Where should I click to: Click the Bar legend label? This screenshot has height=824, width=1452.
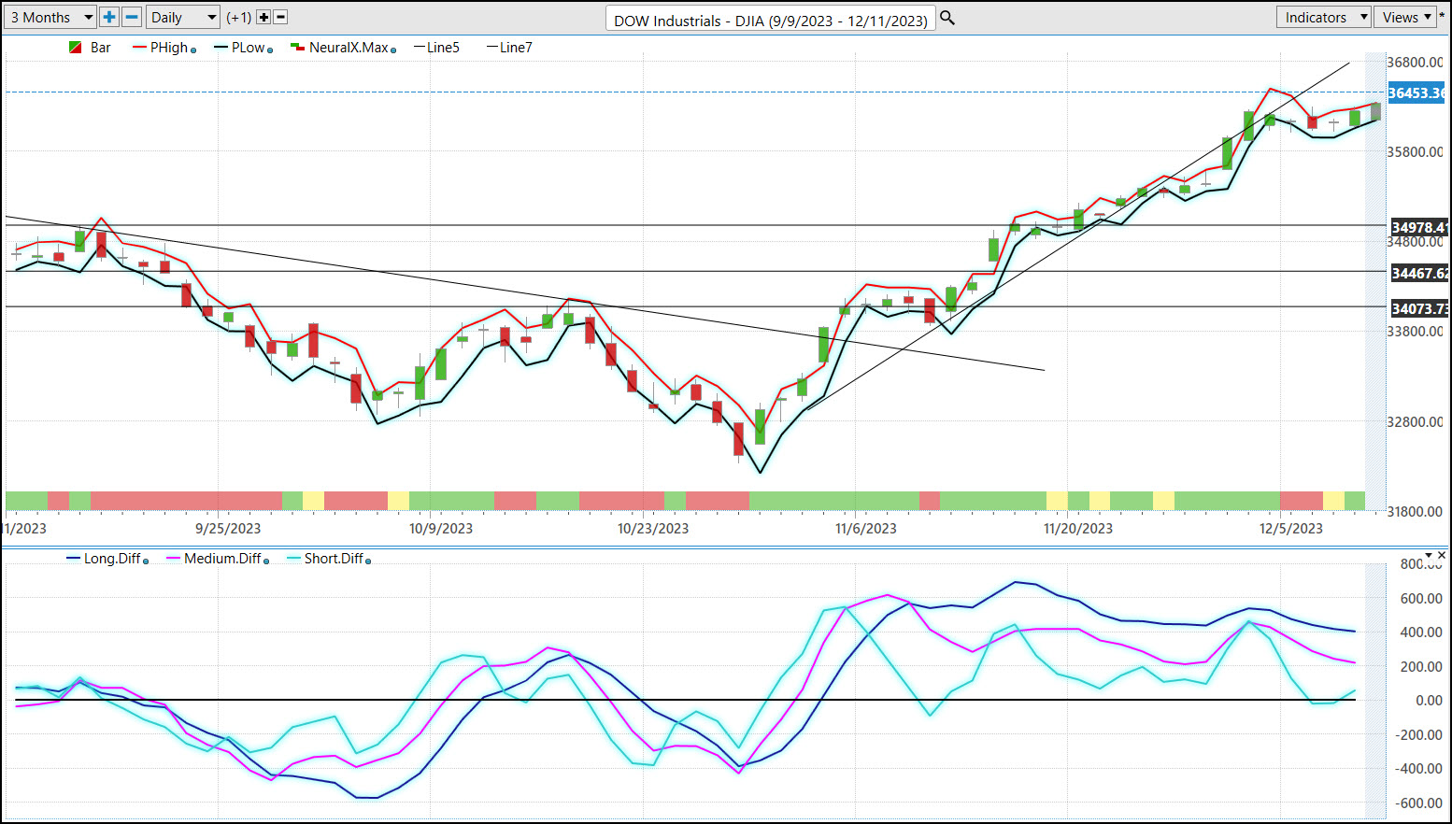(101, 48)
